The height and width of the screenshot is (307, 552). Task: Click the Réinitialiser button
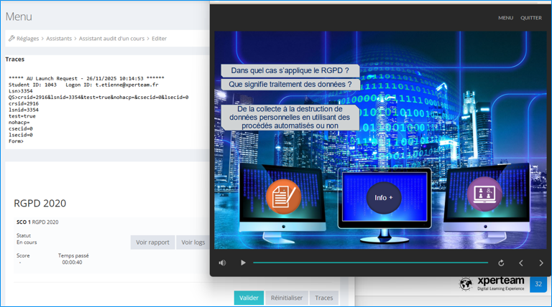(286, 298)
